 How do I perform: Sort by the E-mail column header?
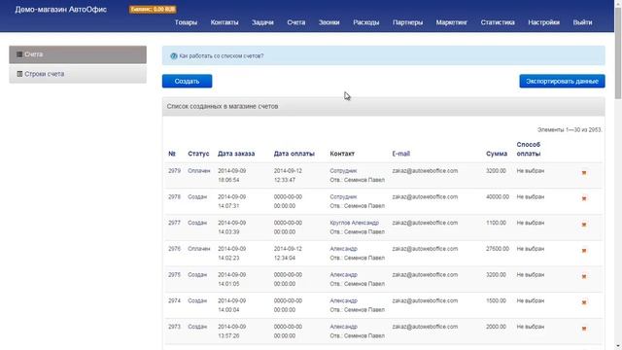point(401,154)
